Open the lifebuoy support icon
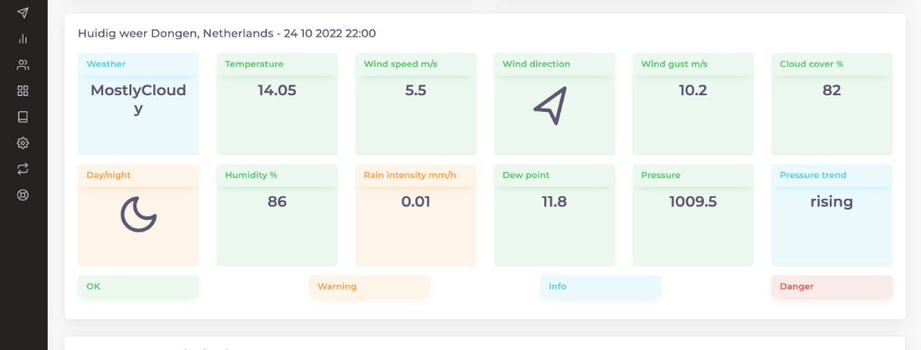This screenshot has width=921, height=350. click(x=23, y=195)
